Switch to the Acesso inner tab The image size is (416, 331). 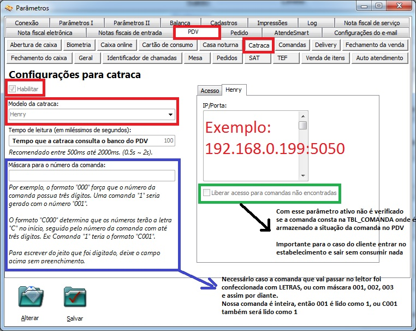click(x=210, y=91)
